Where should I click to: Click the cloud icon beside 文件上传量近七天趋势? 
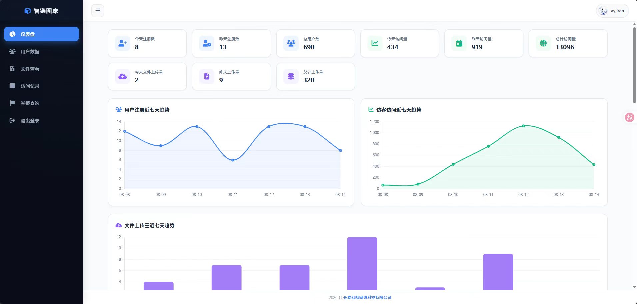(x=119, y=225)
